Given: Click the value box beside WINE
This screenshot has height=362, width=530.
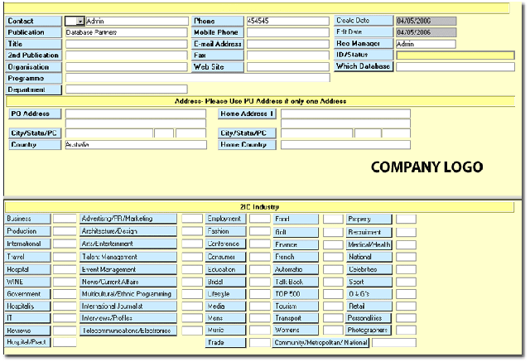Looking at the screenshot, I should (65, 282).
